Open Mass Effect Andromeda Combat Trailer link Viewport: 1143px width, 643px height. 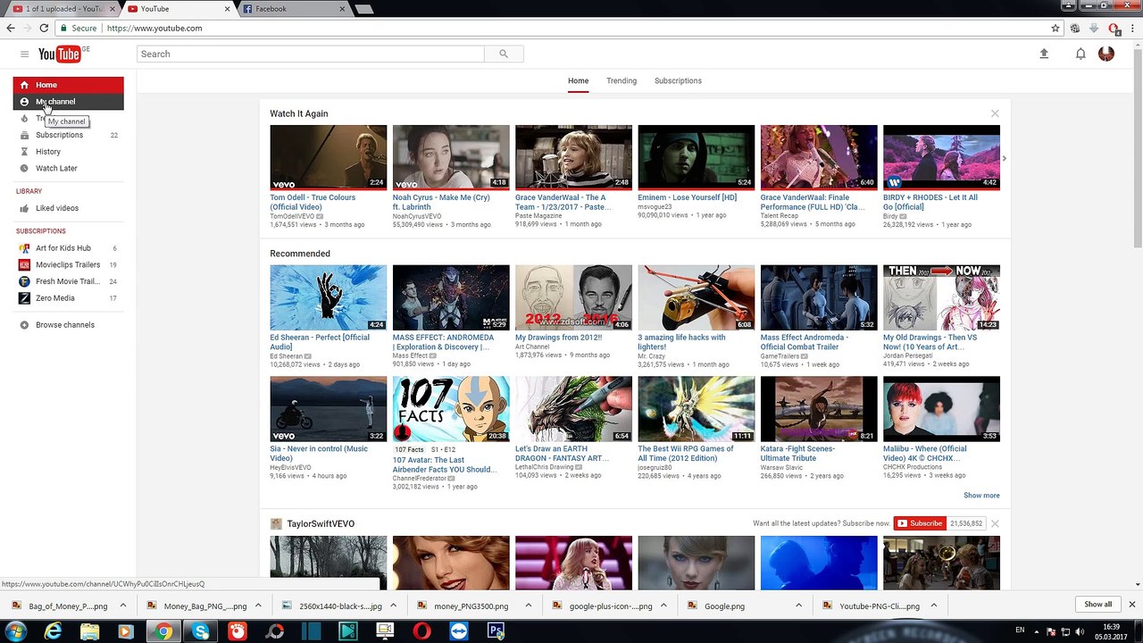coord(805,342)
